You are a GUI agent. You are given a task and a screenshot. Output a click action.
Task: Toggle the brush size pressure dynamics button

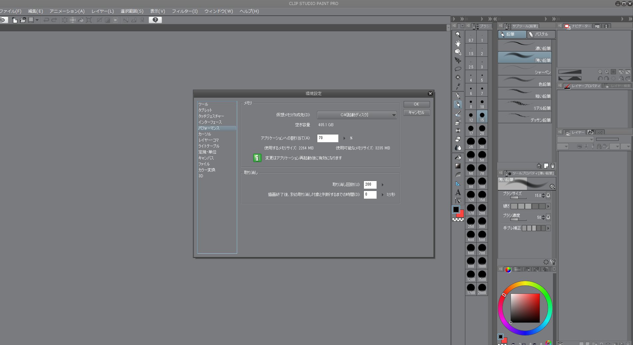coord(548,196)
